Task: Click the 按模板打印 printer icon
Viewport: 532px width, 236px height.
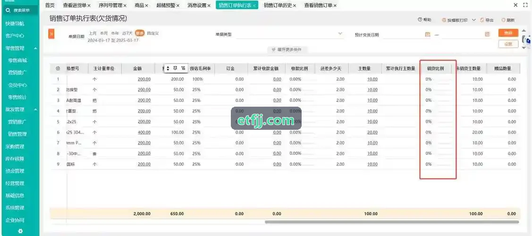Action: pyautogui.click(x=444, y=20)
